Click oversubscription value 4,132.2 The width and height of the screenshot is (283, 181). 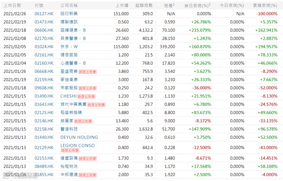tap(146, 30)
